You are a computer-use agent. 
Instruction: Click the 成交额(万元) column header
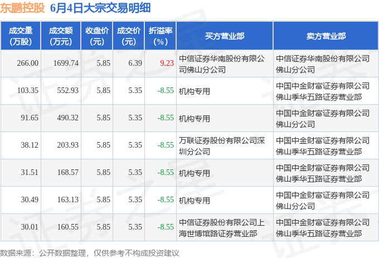tap(61, 36)
